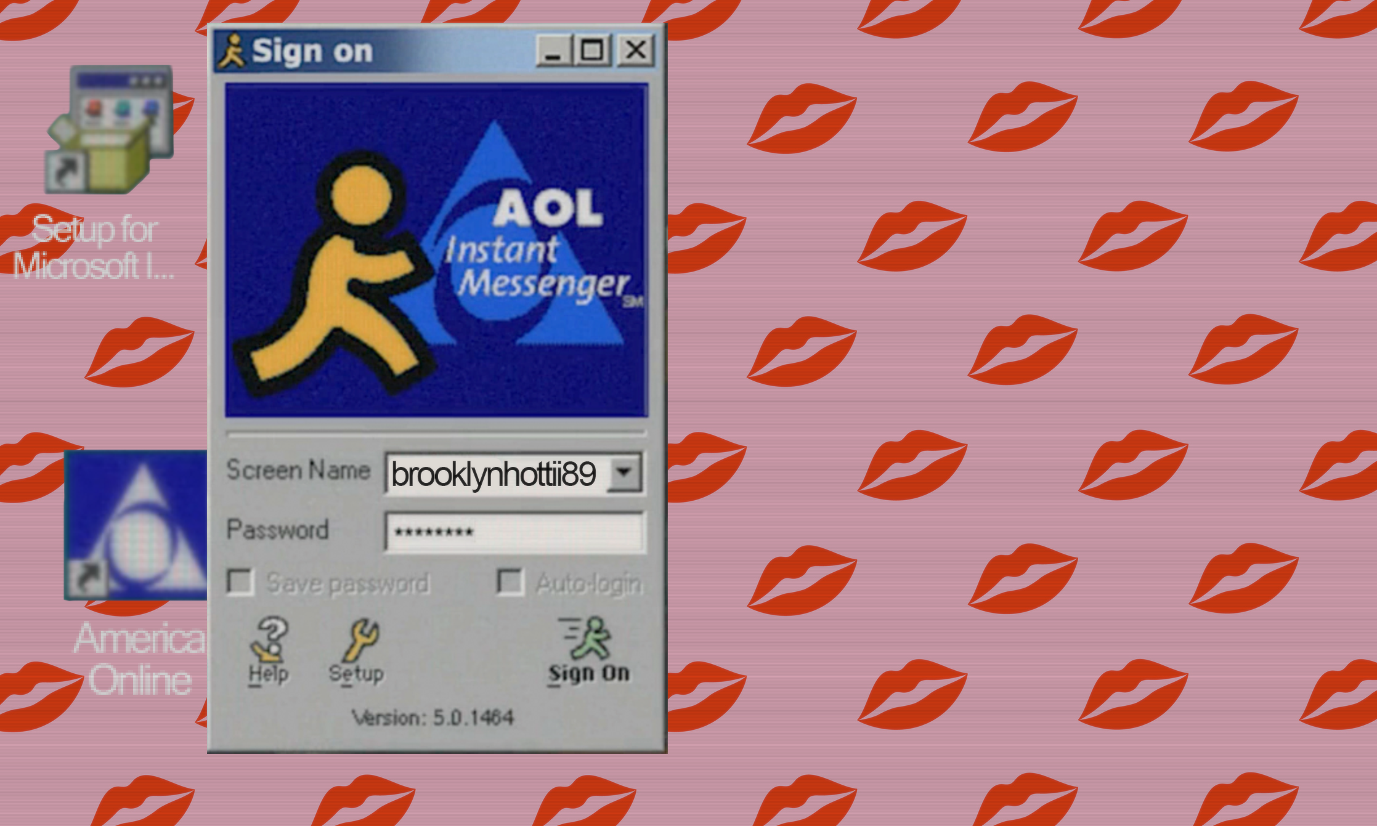Close the Sign on window
The image size is (1377, 826).
pos(636,51)
